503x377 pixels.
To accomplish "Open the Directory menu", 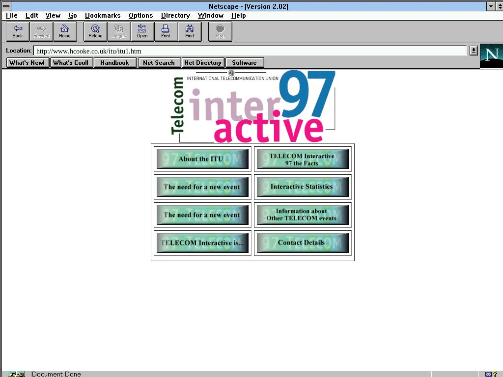I will pyautogui.click(x=175, y=16).
